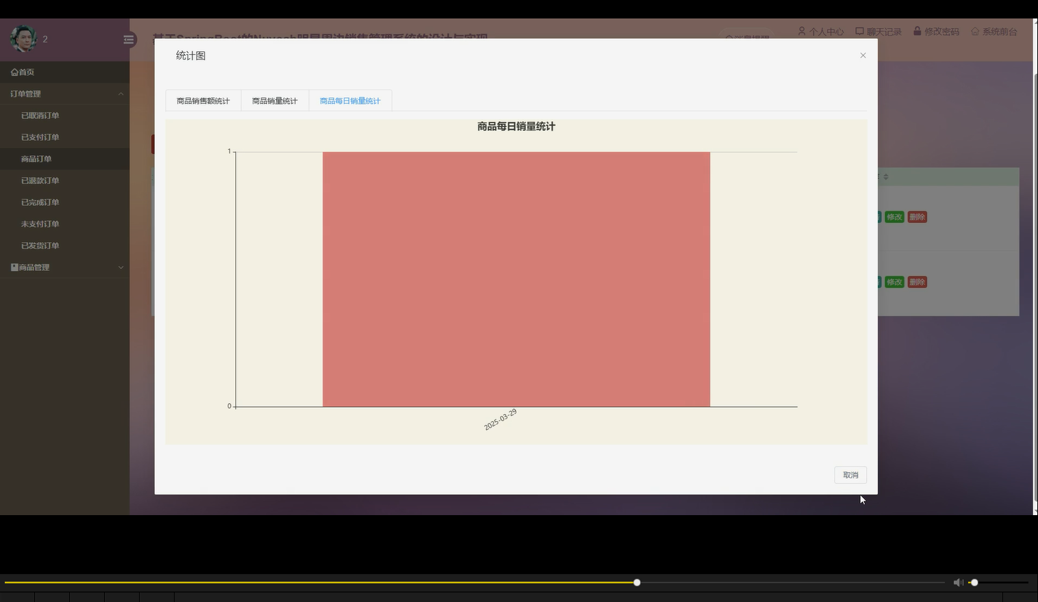The image size is (1038, 602).
Task: Select the 商品每日销量统计 tab
Action: (x=350, y=101)
